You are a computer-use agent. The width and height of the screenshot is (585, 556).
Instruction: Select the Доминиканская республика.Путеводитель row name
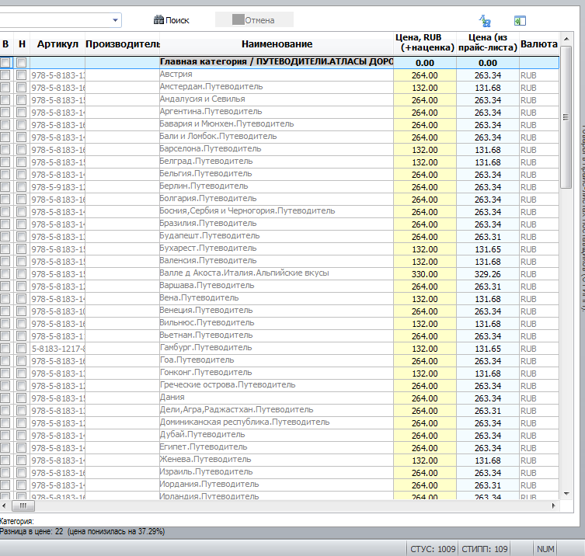coord(245,422)
